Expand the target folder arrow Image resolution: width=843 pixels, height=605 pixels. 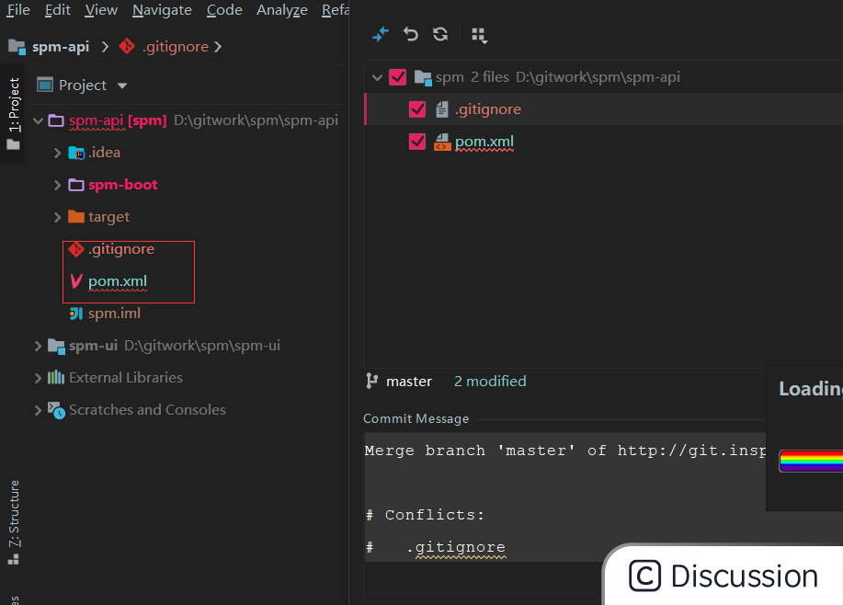[x=58, y=217]
